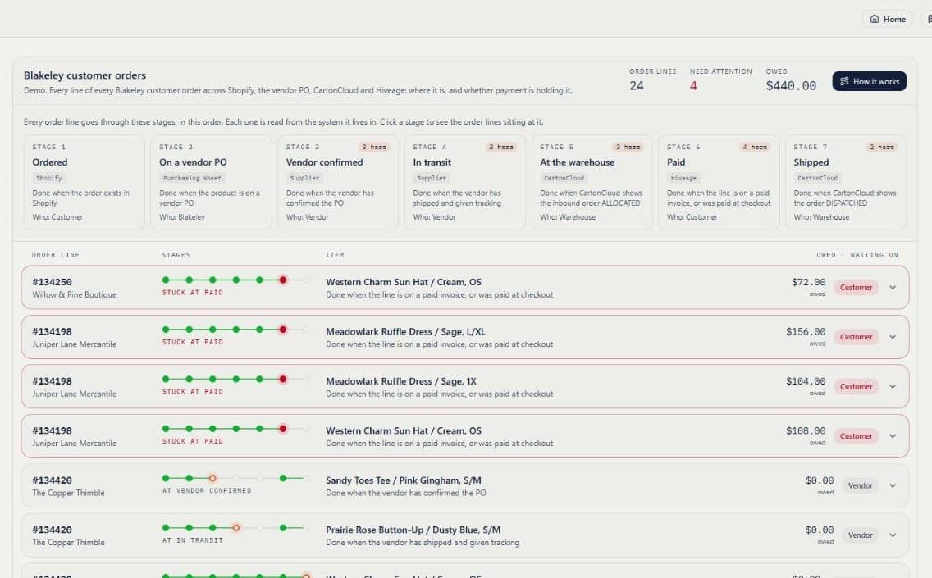Click the ITEM column header

[335, 255]
